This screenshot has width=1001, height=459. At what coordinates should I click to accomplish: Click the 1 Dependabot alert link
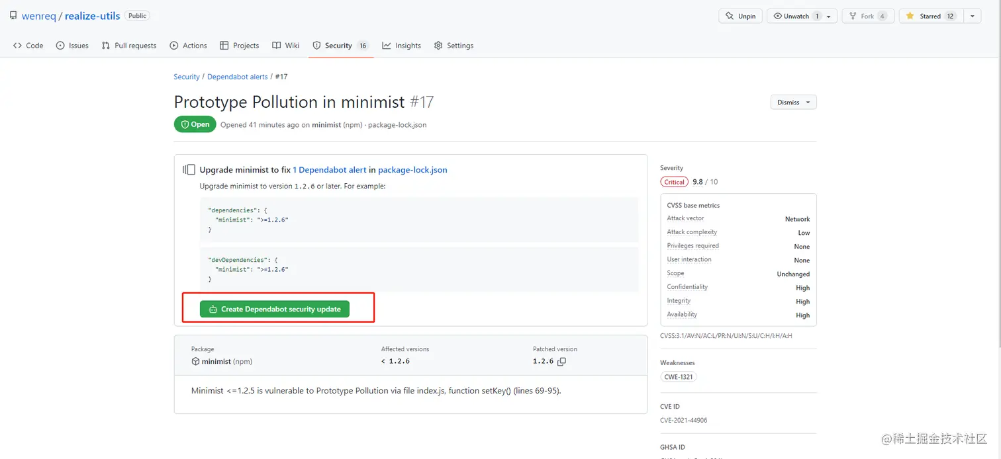tap(330, 170)
